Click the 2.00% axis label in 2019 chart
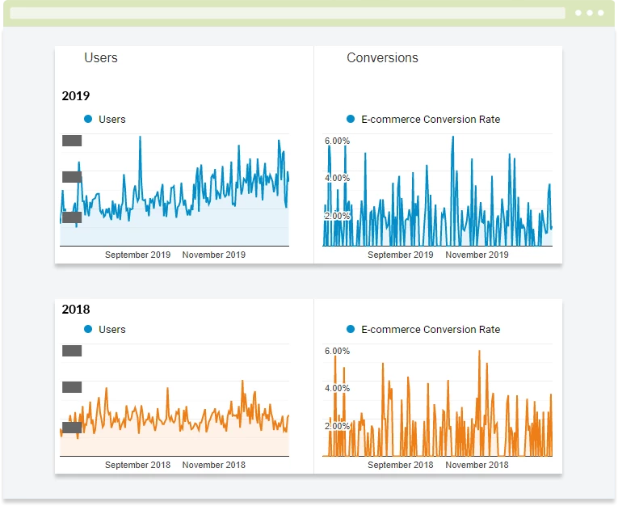 point(337,216)
